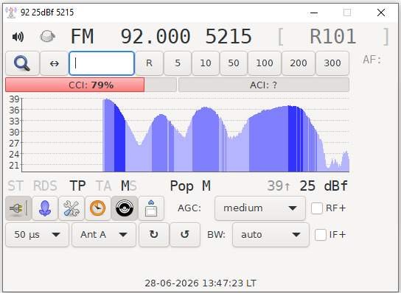This screenshot has height=293, width=401.
Task: Click the R reset frequency button
Action: coord(149,63)
